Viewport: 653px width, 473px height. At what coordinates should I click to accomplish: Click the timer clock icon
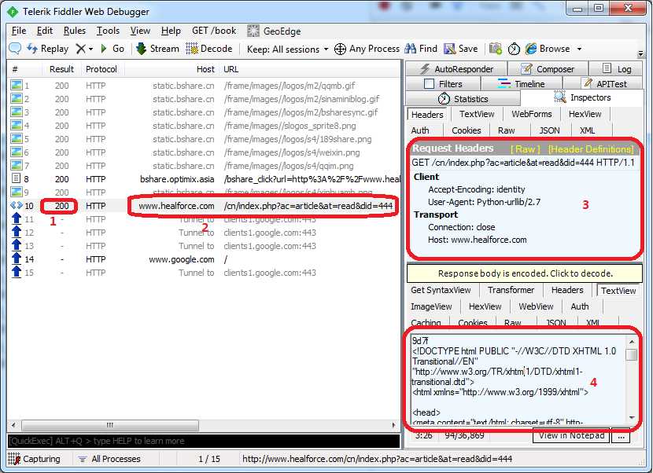pyautogui.click(x=514, y=49)
